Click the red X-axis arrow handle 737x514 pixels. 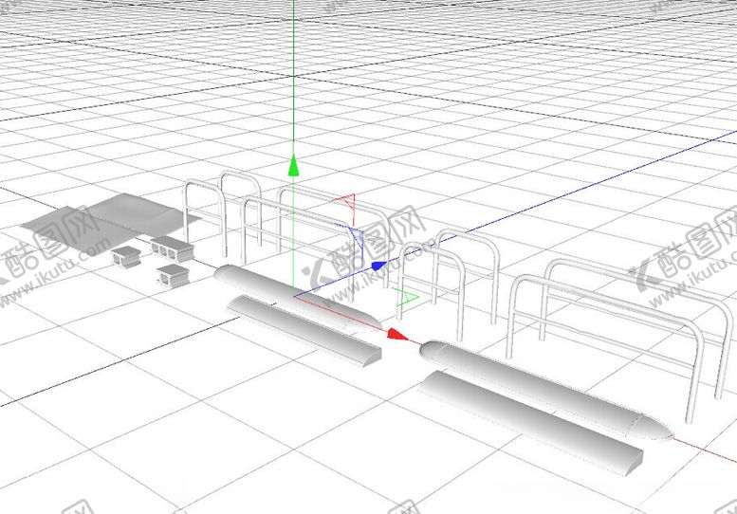pyautogui.click(x=397, y=334)
